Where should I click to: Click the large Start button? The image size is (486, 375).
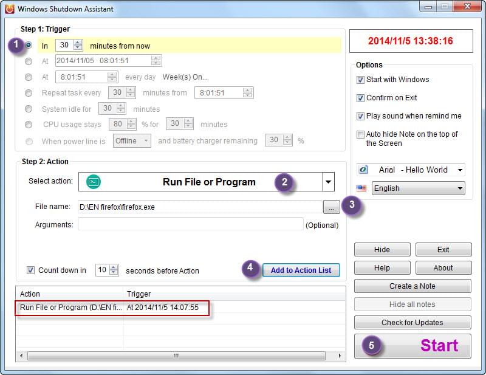412,346
